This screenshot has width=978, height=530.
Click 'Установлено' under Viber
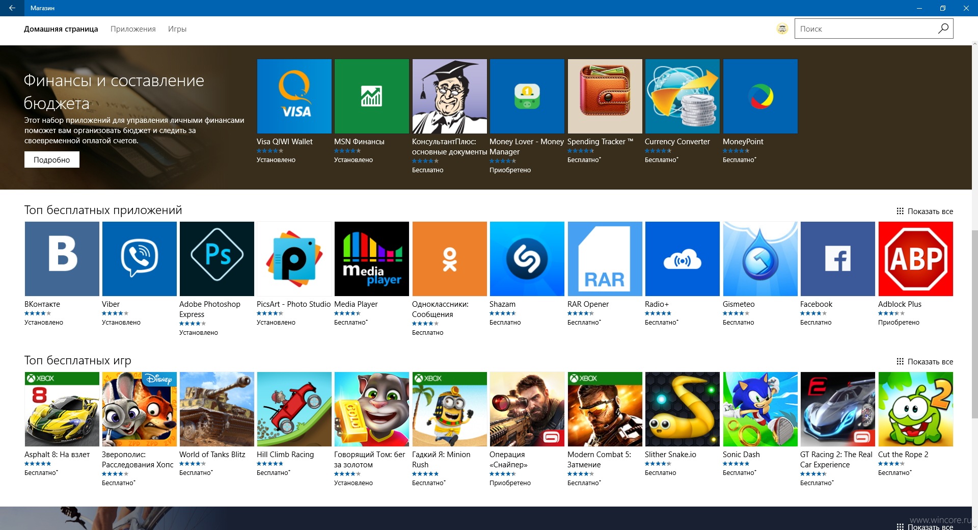(121, 323)
